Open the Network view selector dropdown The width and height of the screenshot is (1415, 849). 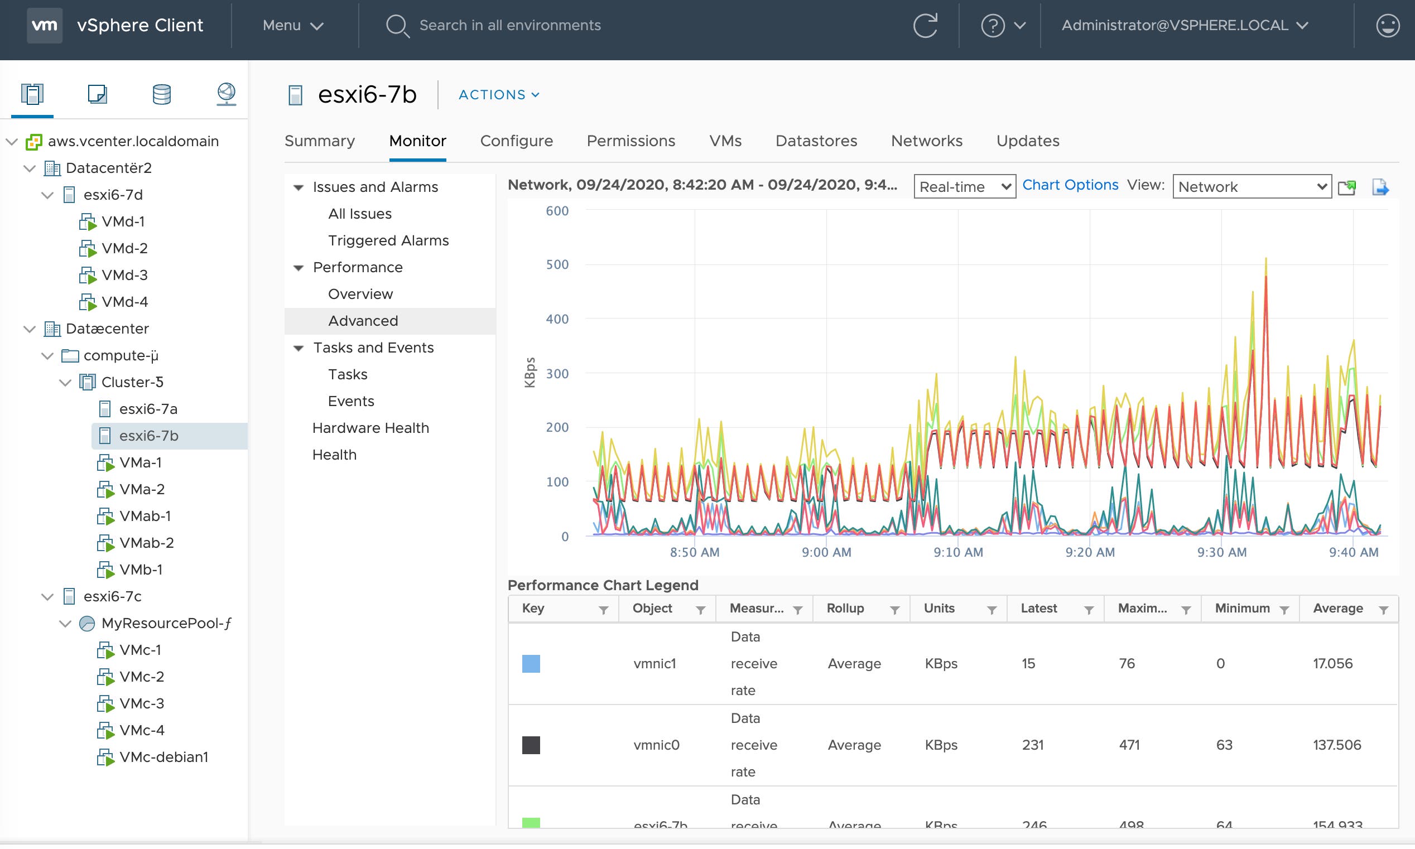[1252, 186]
